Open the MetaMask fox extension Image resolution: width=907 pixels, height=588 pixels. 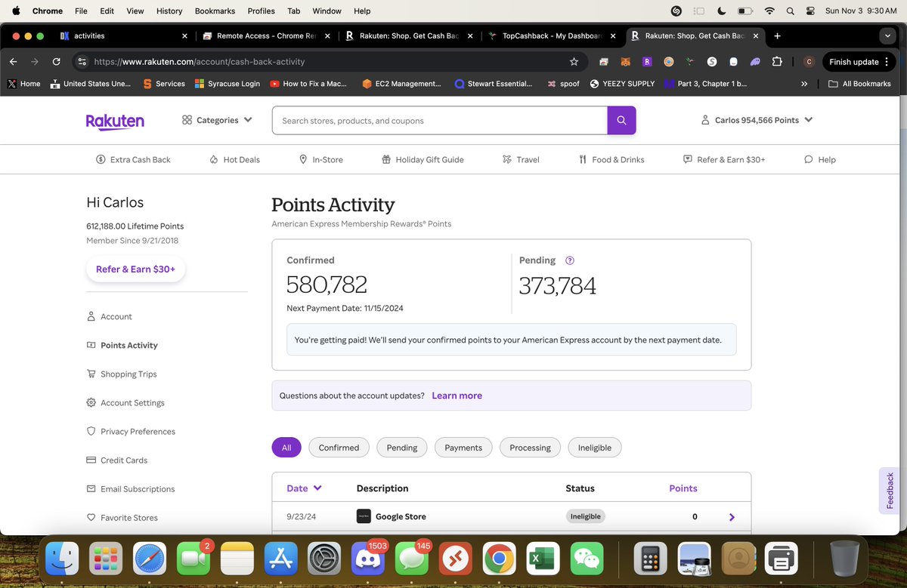(625, 62)
